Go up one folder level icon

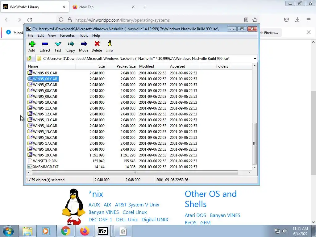[30, 58]
